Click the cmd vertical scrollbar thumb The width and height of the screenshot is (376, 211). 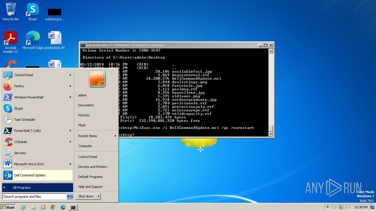coord(271,129)
